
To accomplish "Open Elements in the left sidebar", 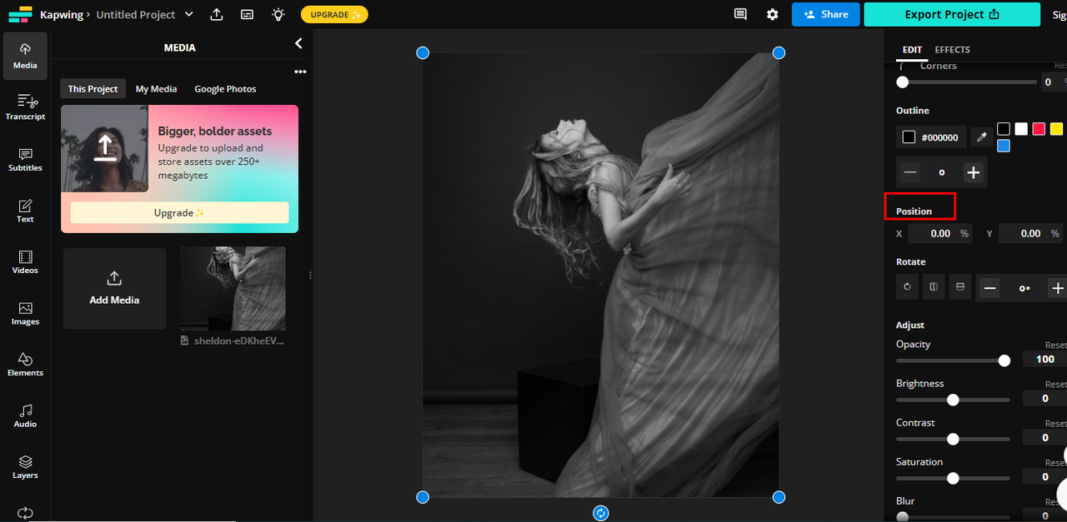I will 25,365.
